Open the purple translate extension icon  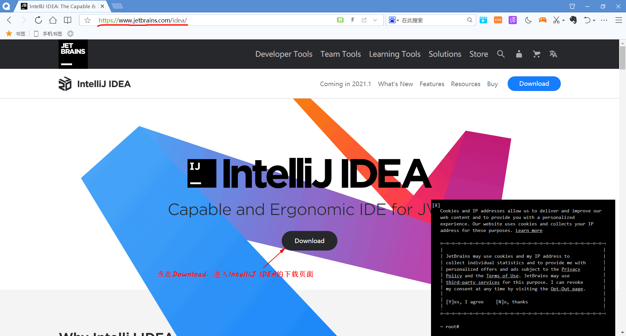513,20
